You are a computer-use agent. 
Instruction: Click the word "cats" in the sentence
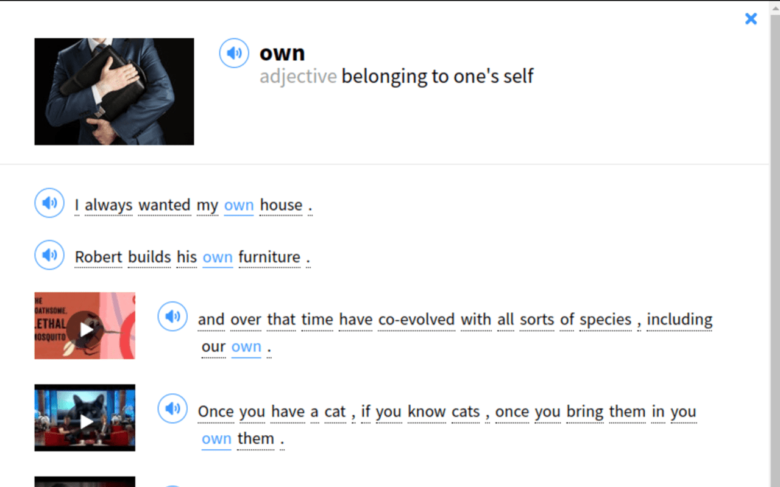point(466,412)
